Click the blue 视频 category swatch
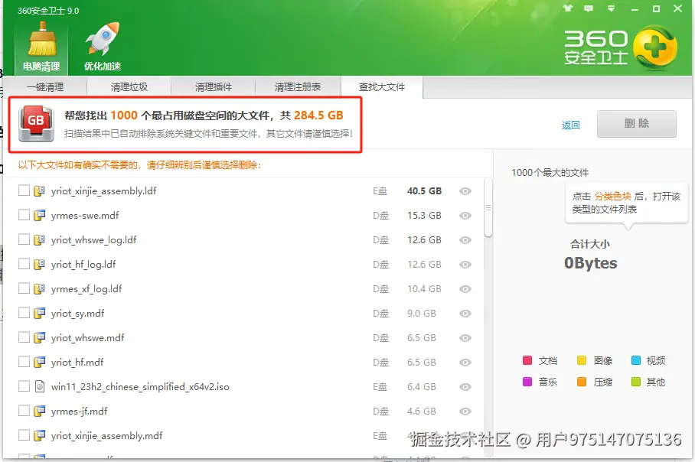The image size is (695, 462). tap(636, 360)
